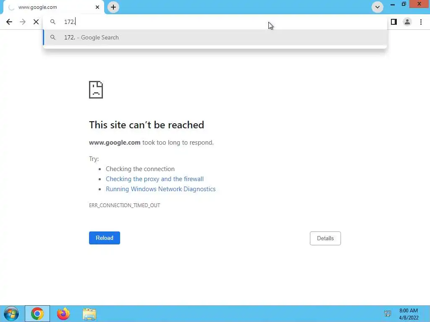Viewport: 430px width, 322px height.
Task: Open a new tab with plus button
Action: tap(113, 7)
